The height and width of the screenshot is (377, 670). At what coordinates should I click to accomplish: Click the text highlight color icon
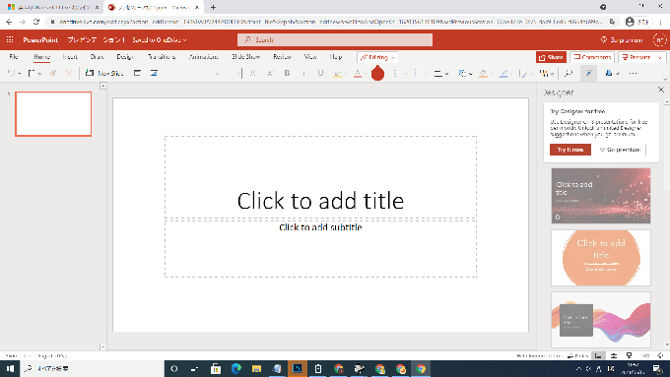(338, 74)
